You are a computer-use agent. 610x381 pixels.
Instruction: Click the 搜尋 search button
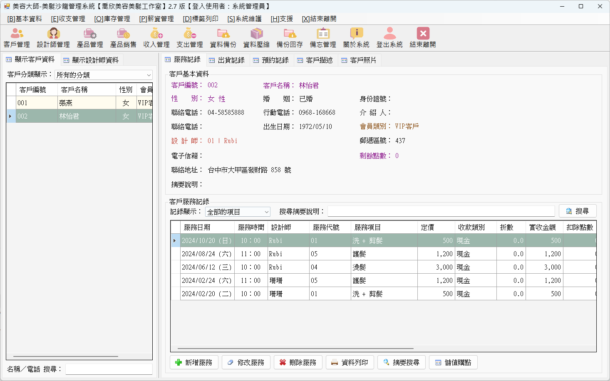(x=578, y=211)
